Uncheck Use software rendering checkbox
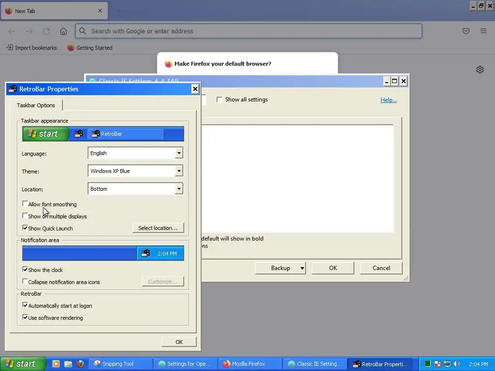 (25, 317)
